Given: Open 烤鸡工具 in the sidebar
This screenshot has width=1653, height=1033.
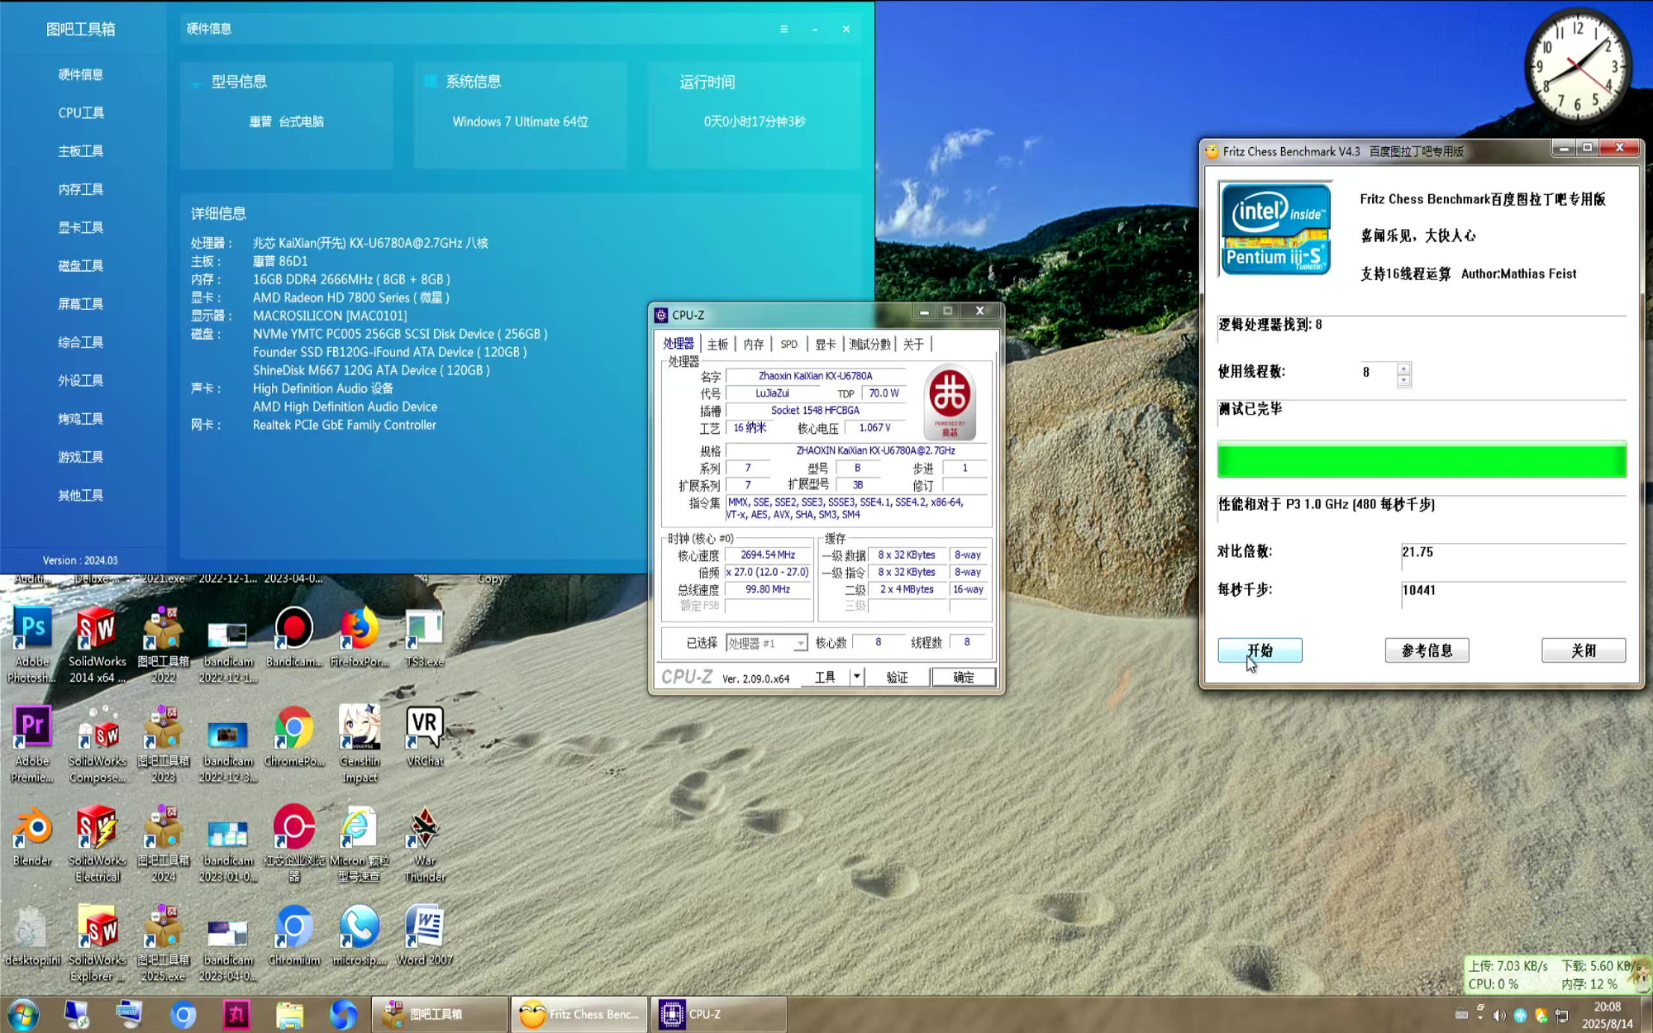Looking at the screenshot, I should tap(81, 419).
